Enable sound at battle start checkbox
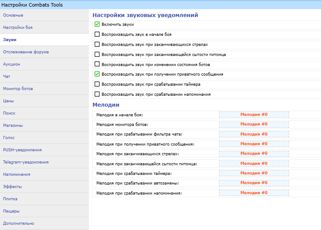Viewport: 321px width, 230px height. 97,35
